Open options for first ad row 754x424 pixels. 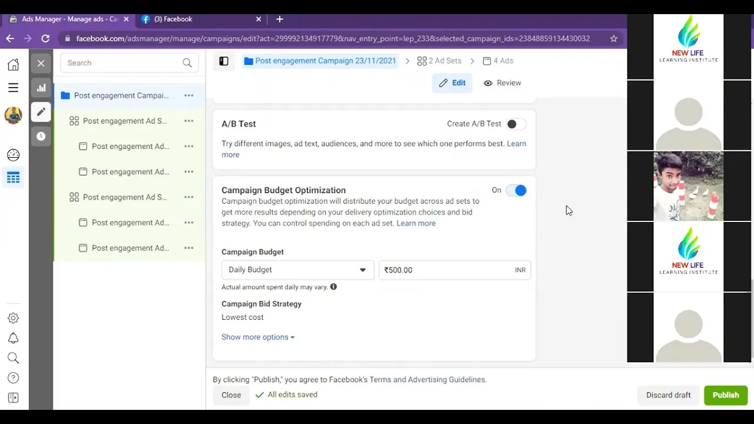(188, 146)
